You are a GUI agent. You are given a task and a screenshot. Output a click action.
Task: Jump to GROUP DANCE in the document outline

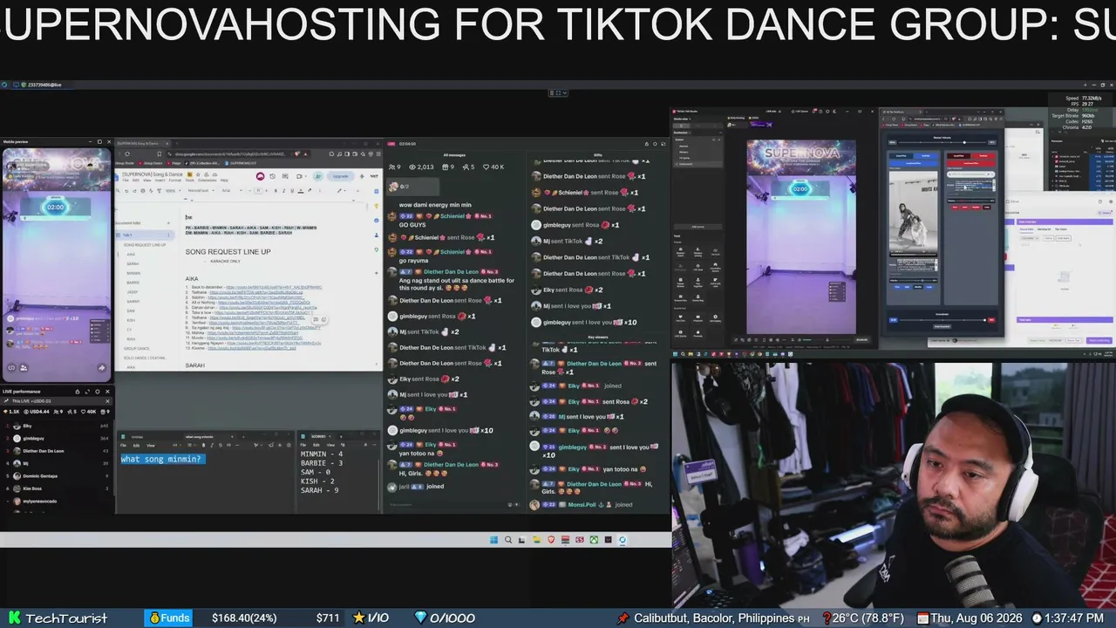[136, 349]
